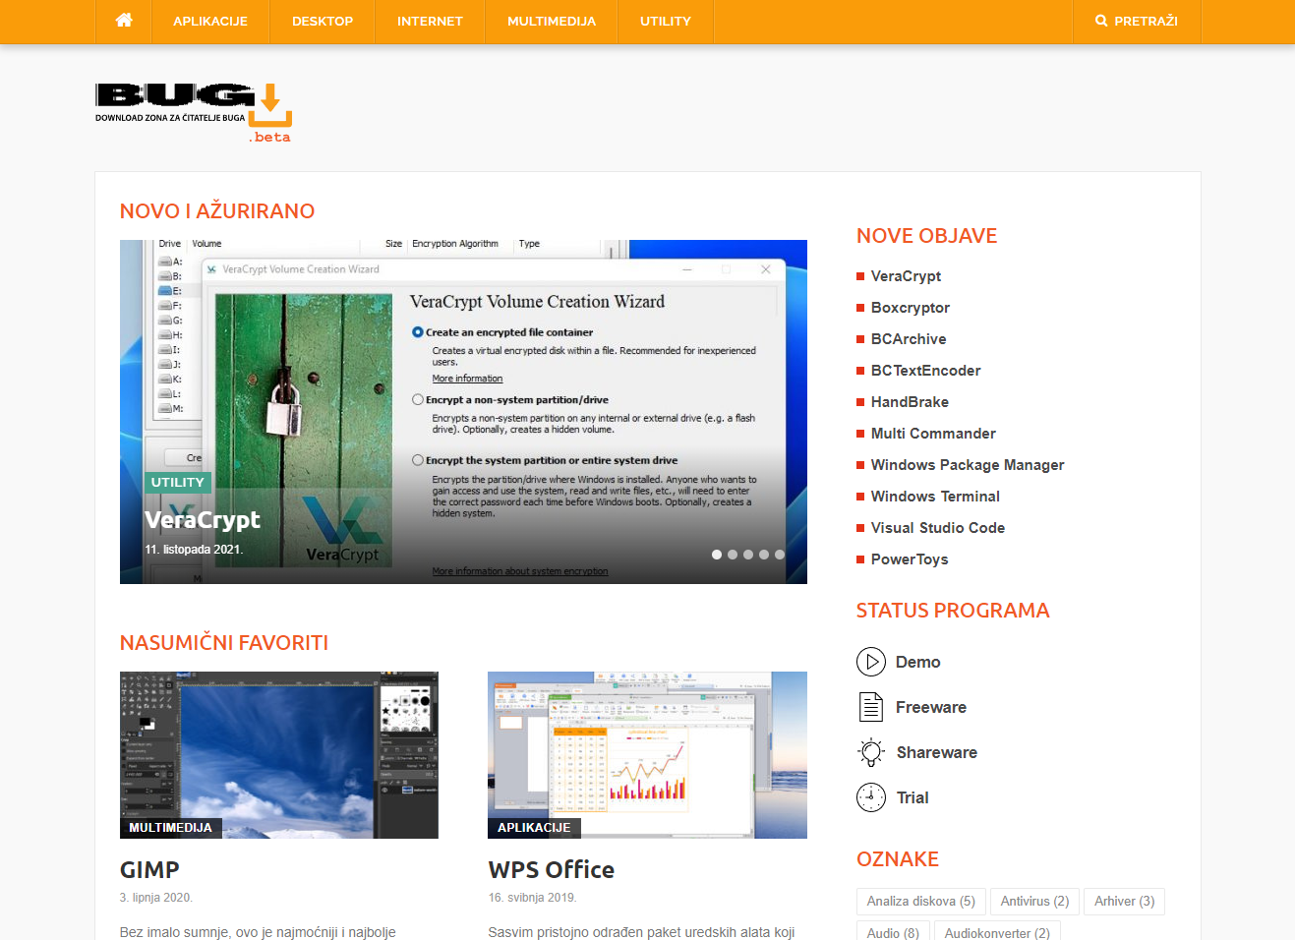Click the '11. listopada 2021.' slider date

(194, 550)
